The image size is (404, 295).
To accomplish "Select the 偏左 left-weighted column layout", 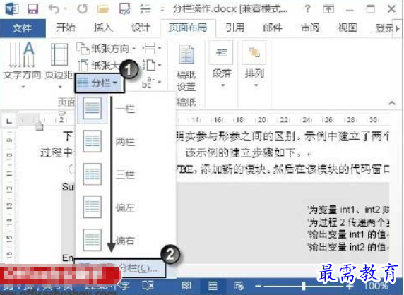I will click(x=125, y=207).
